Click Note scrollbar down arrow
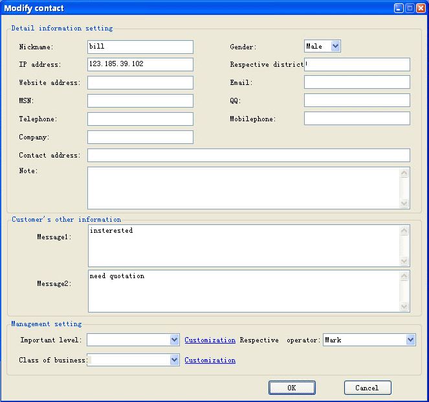This screenshot has width=429, height=402. [x=404, y=203]
